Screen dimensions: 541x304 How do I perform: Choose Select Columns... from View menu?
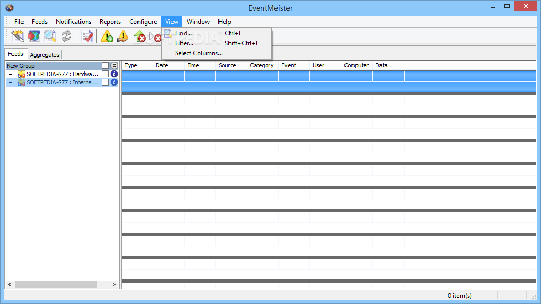pos(216,53)
